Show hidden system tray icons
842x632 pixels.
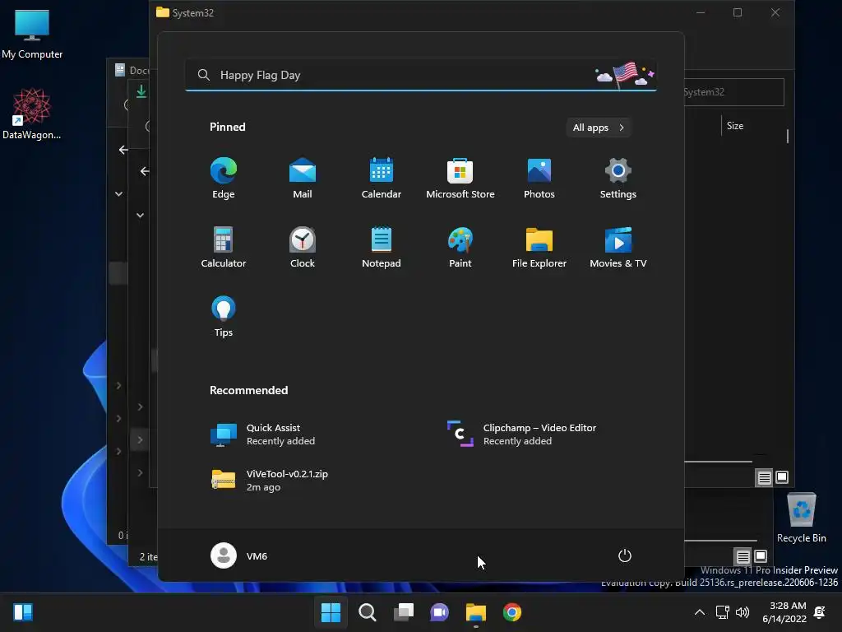coord(700,612)
